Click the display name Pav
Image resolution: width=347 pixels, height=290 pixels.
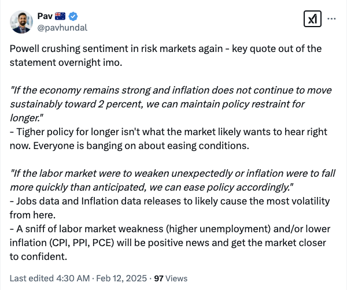coord(46,16)
